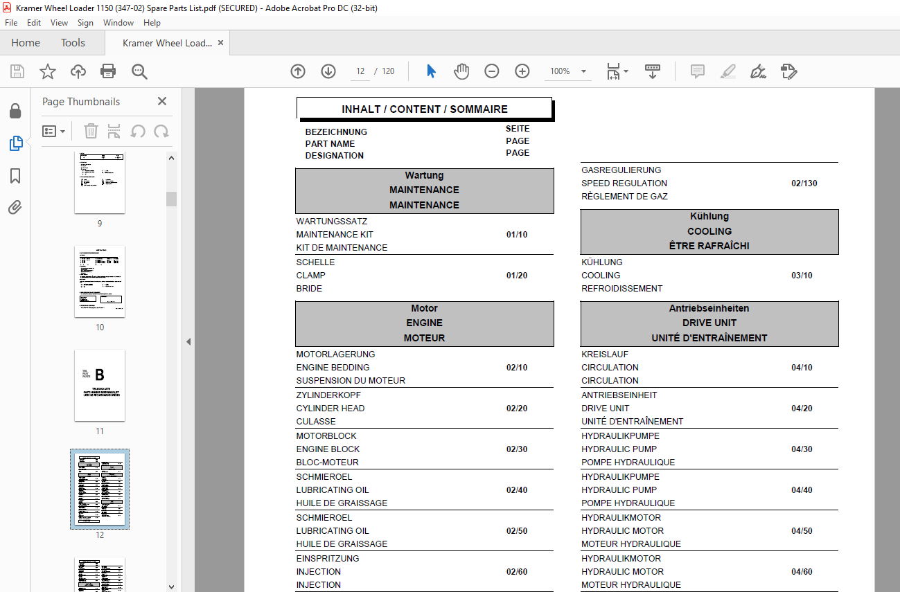Viewport: 900px width, 592px height.
Task: Click the Kühlung COOLING section header
Action: click(x=709, y=231)
